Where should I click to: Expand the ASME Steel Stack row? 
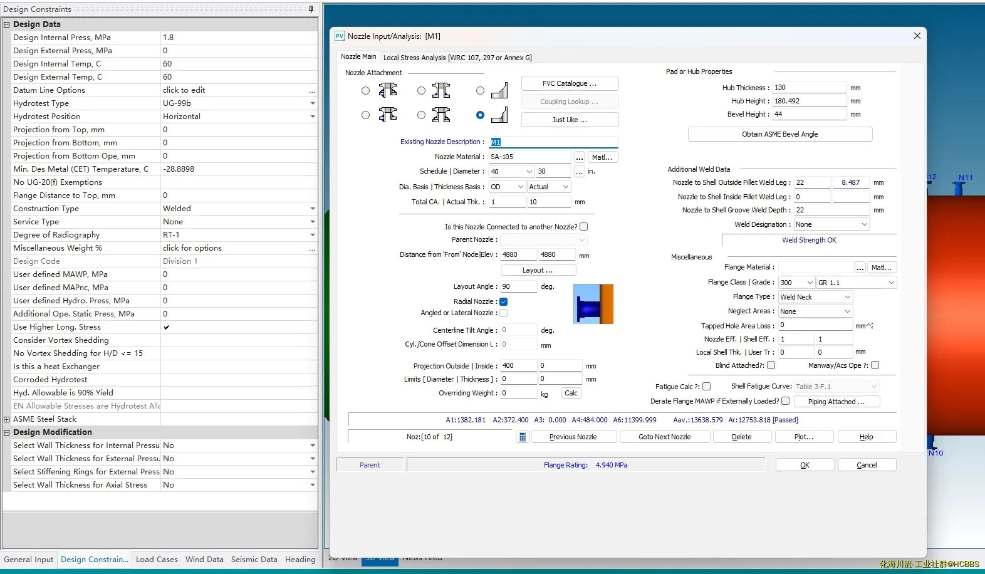pyautogui.click(x=7, y=419)
